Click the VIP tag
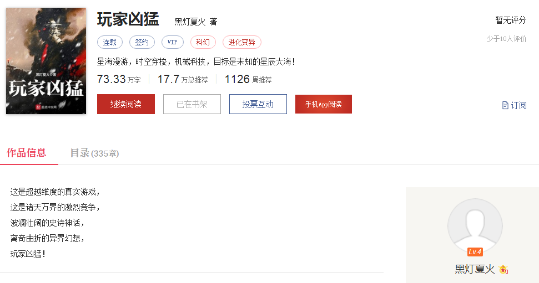 pyautogui.click(x=173, y=42)
